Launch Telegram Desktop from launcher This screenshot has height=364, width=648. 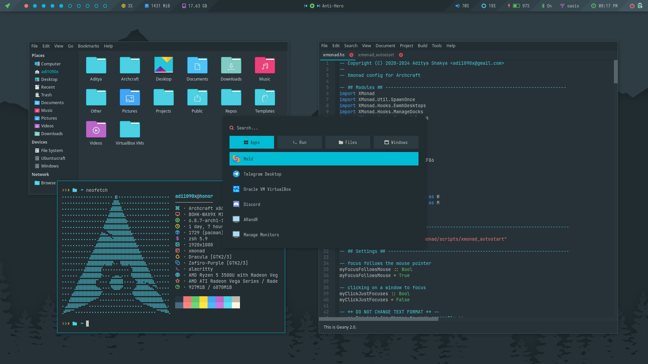262,174
